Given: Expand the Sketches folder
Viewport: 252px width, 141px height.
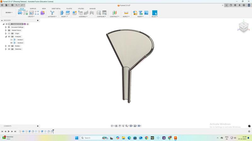Looking at the screenshot, I should [6, 49].
